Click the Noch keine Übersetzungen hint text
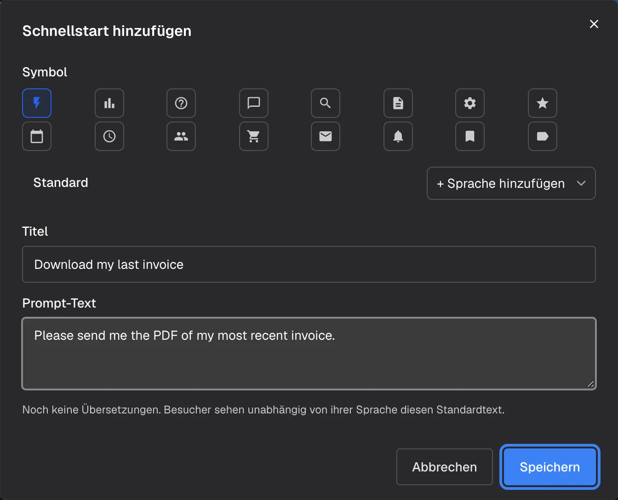The height and width of the screenshot is (500, 618). tap(263, 410)
